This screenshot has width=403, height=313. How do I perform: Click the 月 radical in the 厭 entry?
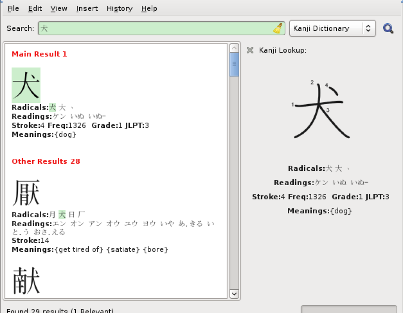click(x=52, y=215)
